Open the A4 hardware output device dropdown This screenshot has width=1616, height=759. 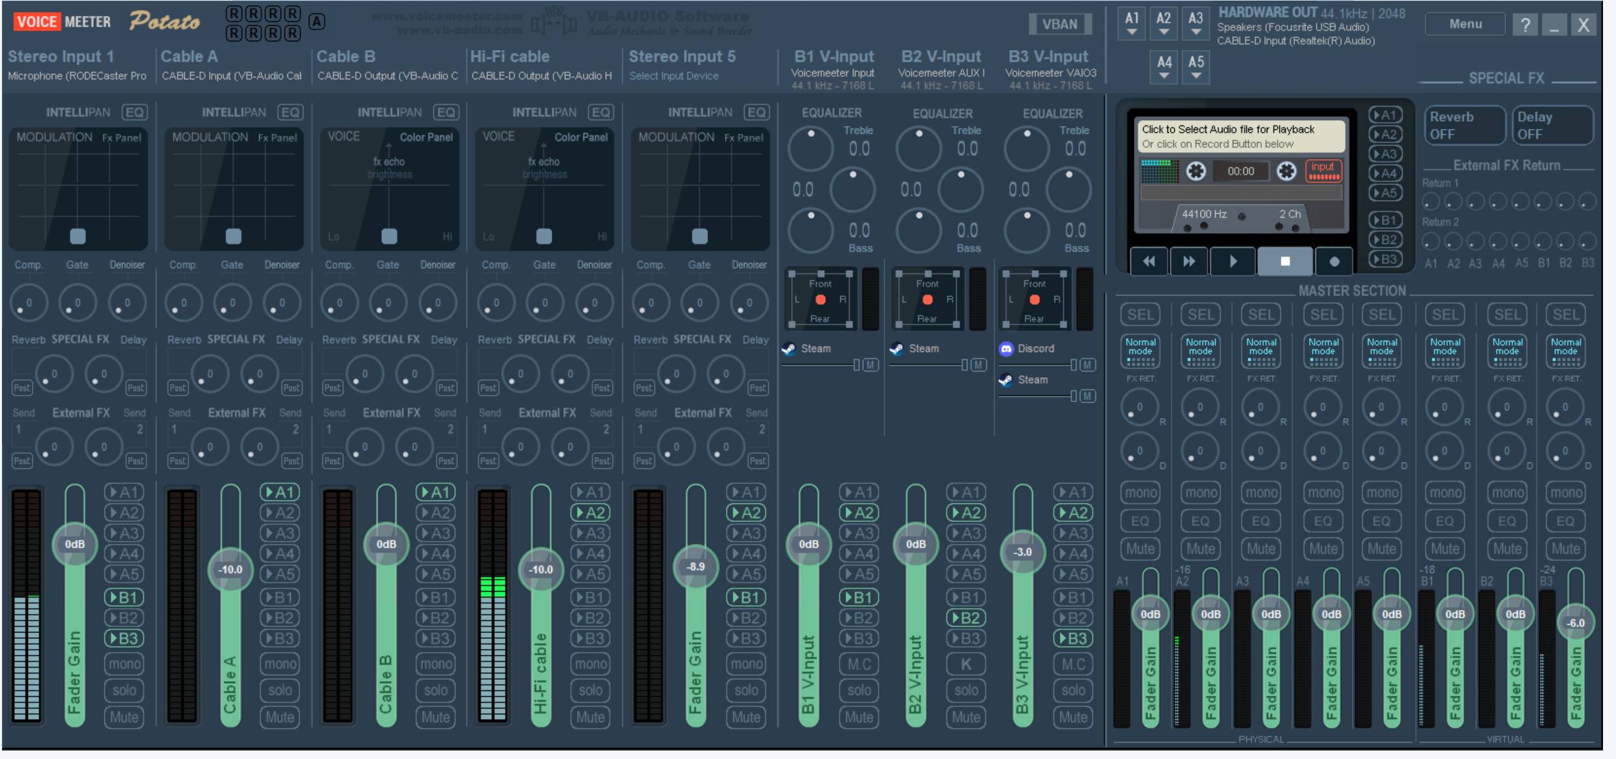pos(1164,68)
